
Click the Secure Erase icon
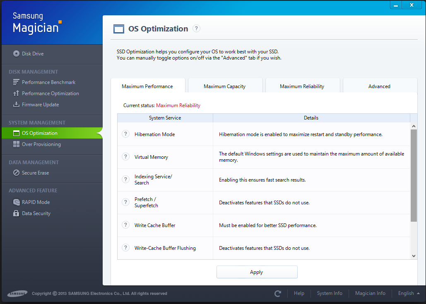pyautogui.click(x=16, y=173)
